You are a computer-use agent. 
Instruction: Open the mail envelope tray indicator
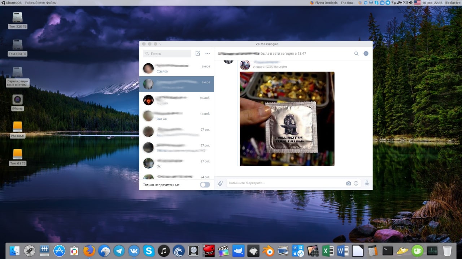(x=405, y=3)
